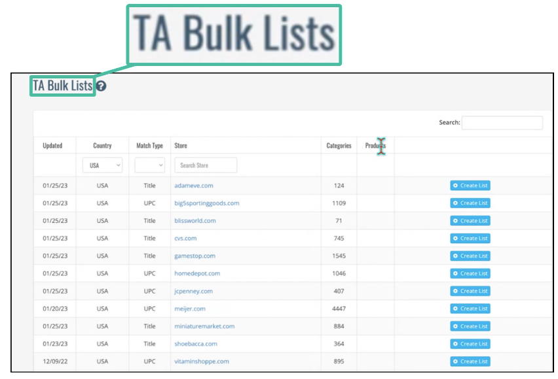Select the 4447 categories value
Screen dimensions: 558x379
tap(339, 308)
